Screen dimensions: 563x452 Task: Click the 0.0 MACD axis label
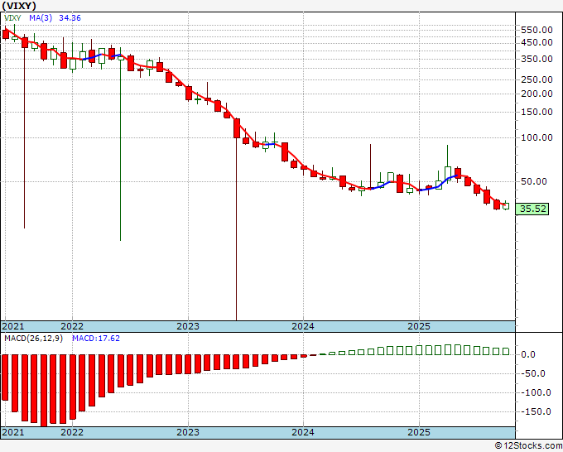click(x=528, y=354)
